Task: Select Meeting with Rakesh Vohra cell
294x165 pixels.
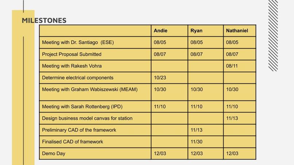Action: coord(95,66)
